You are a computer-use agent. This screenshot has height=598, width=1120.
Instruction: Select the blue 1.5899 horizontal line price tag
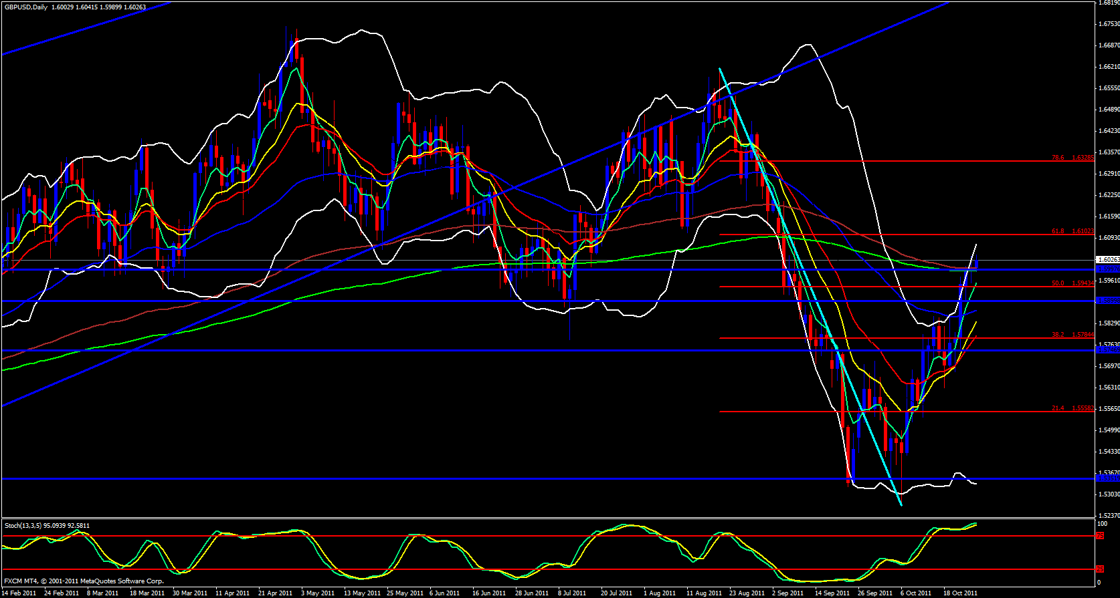(x=1108, y=301)
